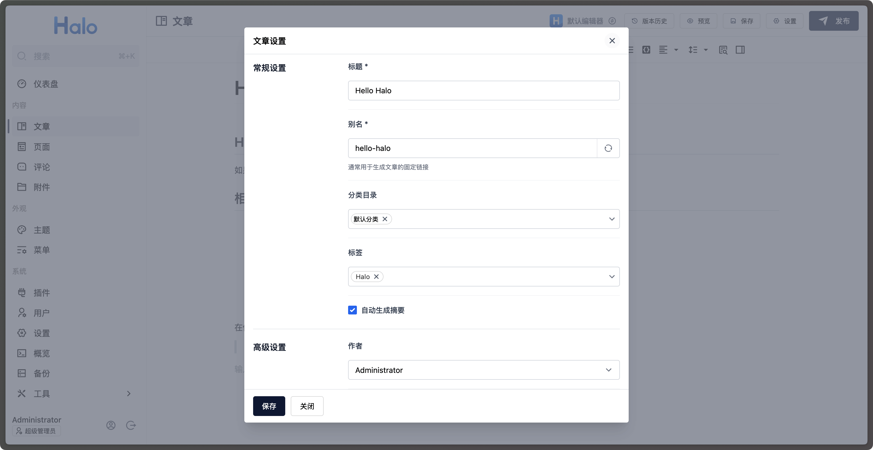Open find and replace in editor toolbar

click(723, 50)
